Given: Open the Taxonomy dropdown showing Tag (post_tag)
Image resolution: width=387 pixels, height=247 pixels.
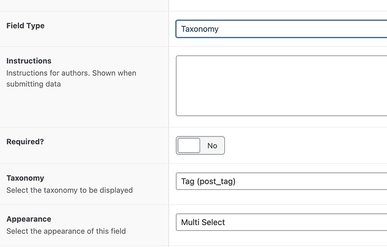Looking at the screenshot, I should [x=280, y=181].
